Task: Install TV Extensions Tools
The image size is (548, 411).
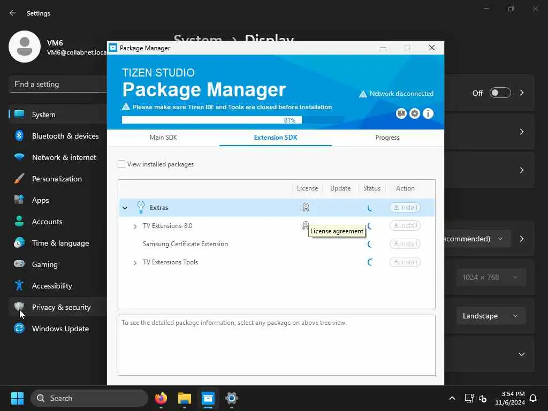Action: pos(405,262)
